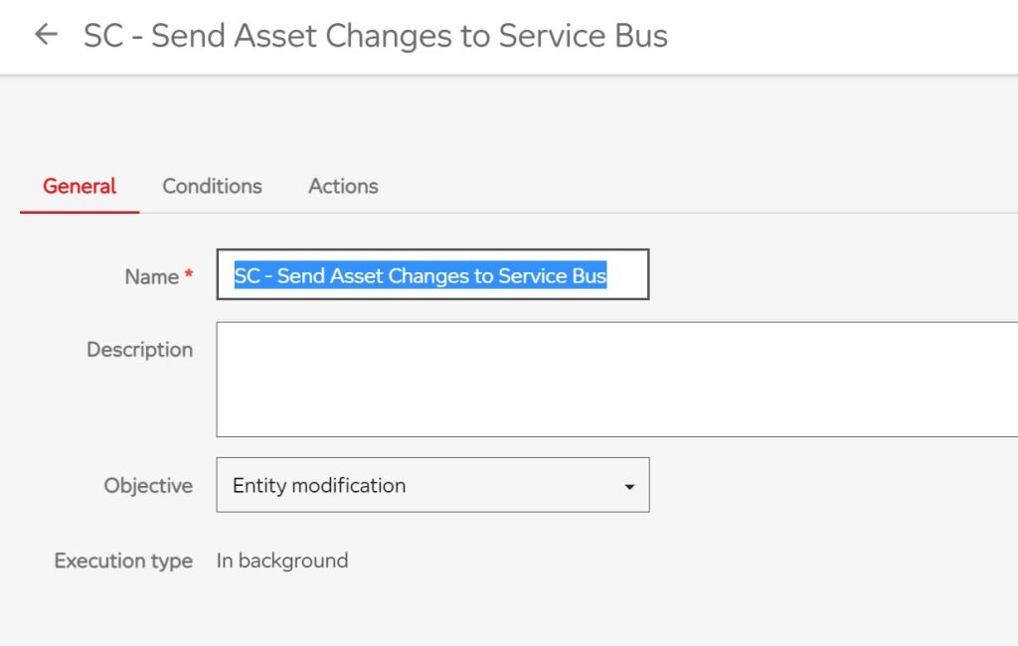Switch to the Conditions tab
This screenshot has width=1018, height=646.
[212, 186]
